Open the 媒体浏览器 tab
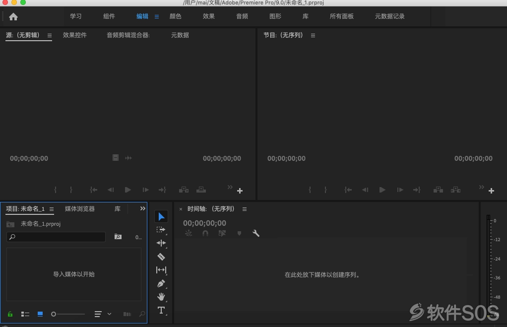Screen dimensions: 507x327 (80, 208)
